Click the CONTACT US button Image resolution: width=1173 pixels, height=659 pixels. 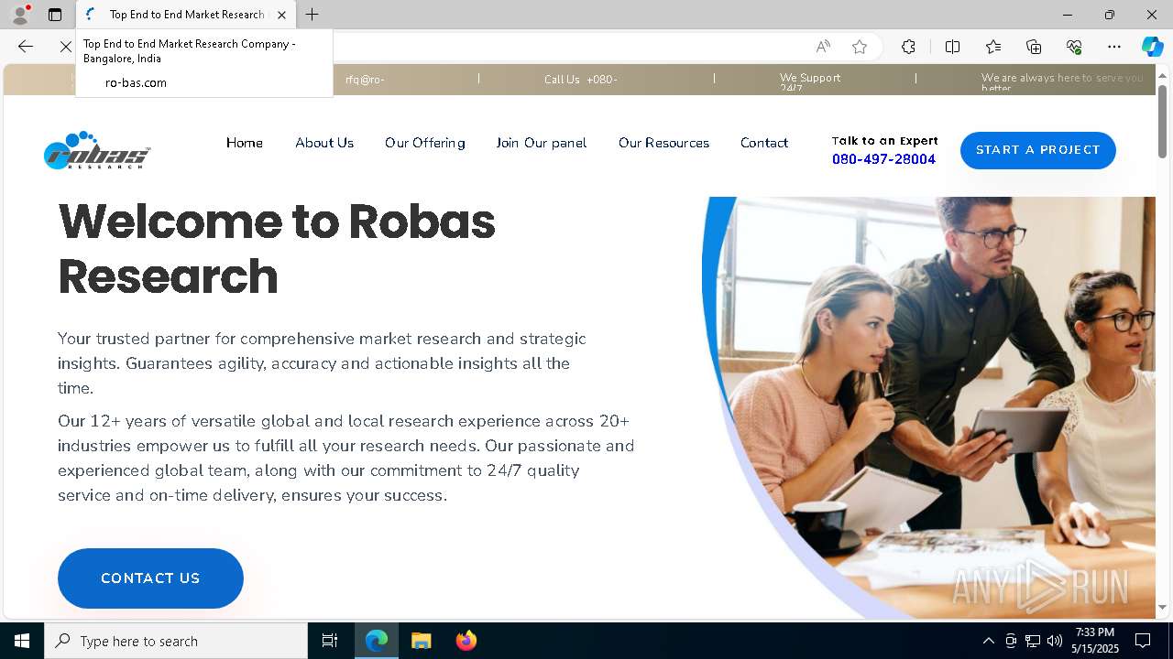(150, 578)
